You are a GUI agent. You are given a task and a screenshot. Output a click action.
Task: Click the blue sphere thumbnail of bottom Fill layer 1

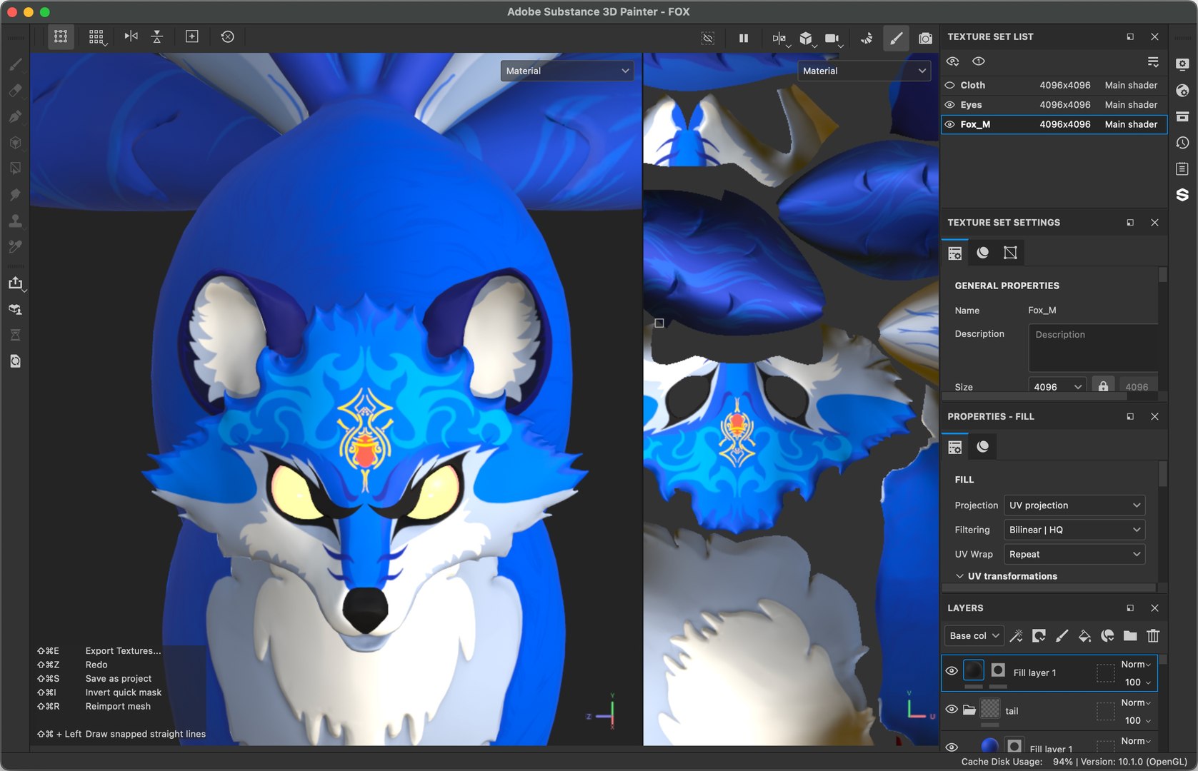pyautogui.click(x=989, y=746)
